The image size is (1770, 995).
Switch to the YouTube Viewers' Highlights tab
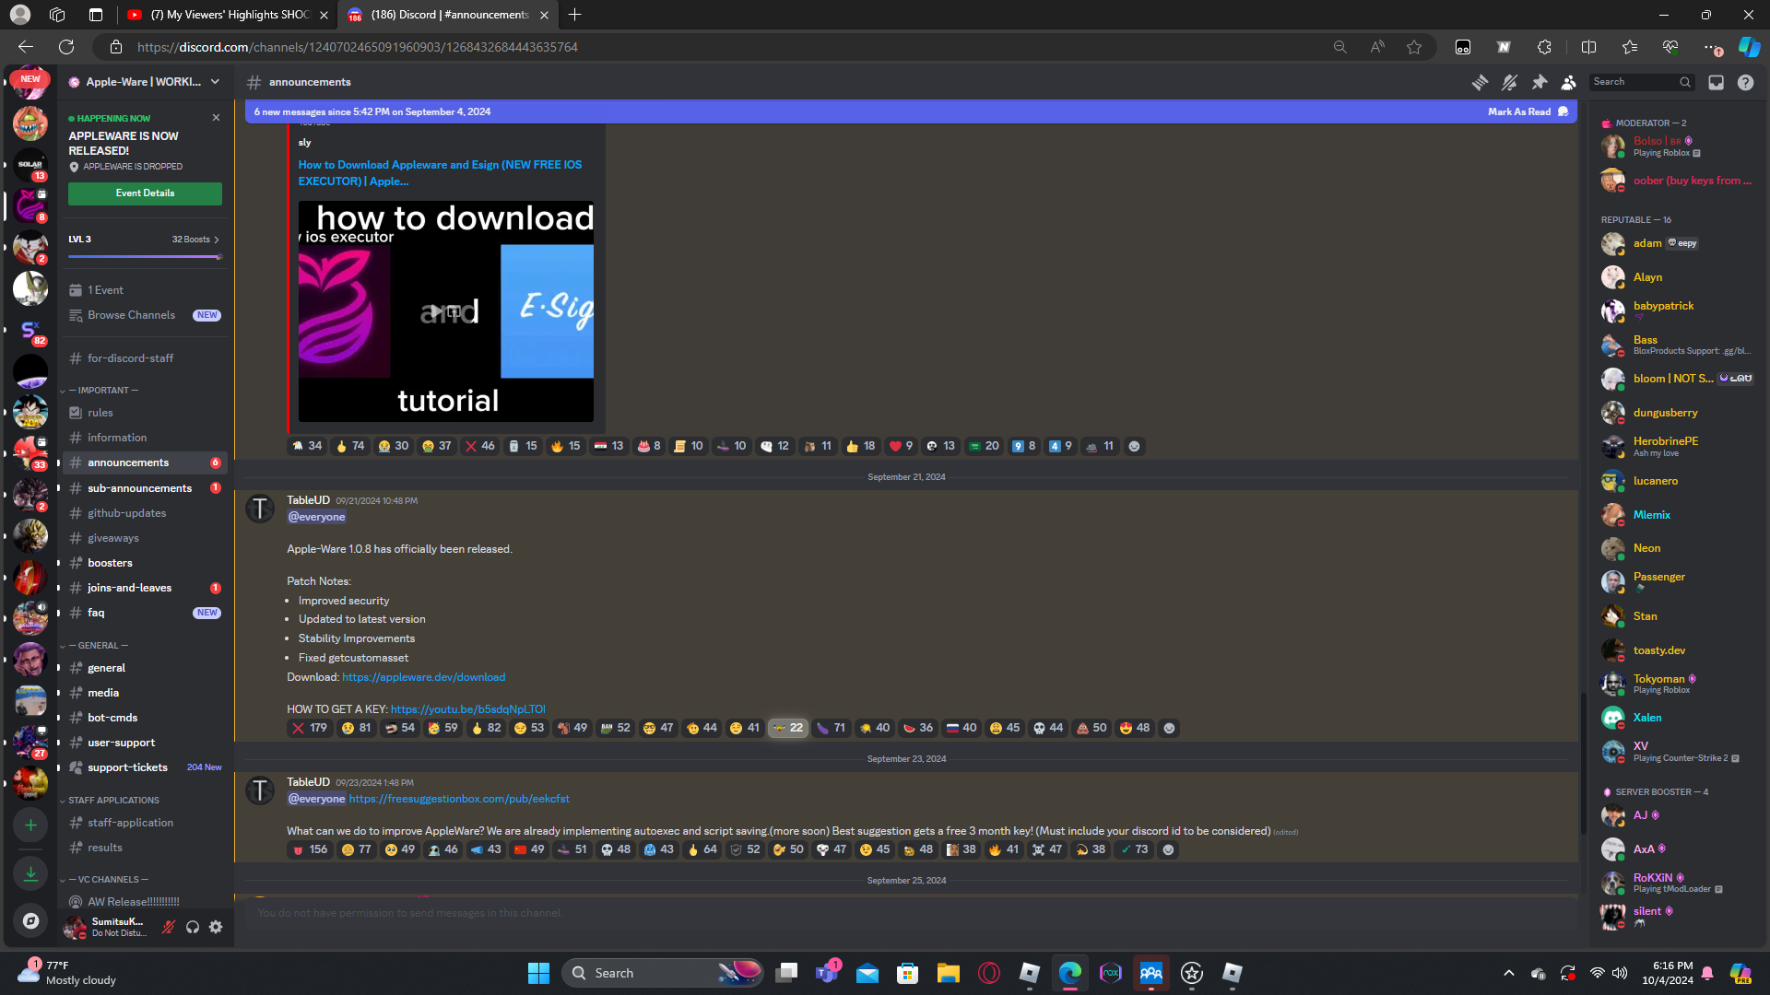click(x=228, y=15)
